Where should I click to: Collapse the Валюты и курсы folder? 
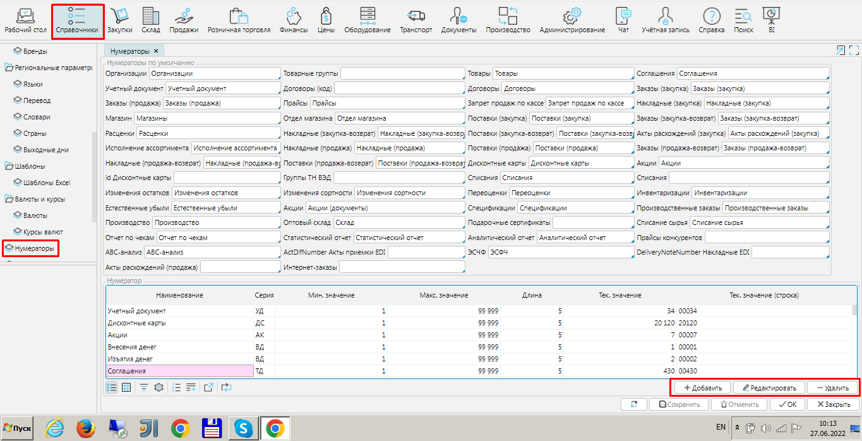[x=9, y=199]
